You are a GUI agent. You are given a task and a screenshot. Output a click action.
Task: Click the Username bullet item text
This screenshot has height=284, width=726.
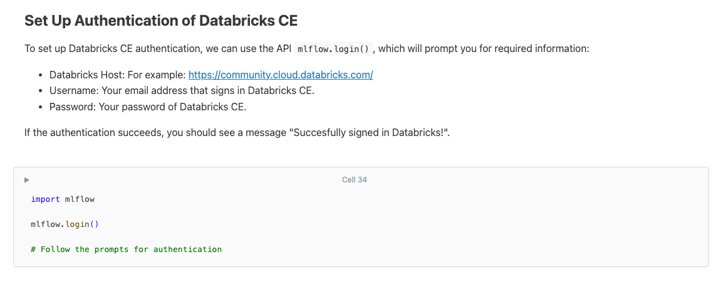coord(182,90)
